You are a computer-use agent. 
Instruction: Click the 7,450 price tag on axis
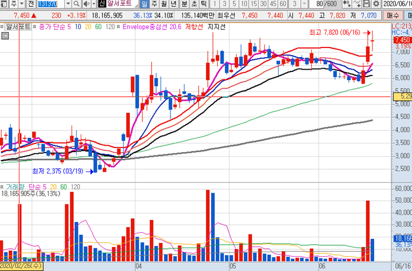point(402,40)
